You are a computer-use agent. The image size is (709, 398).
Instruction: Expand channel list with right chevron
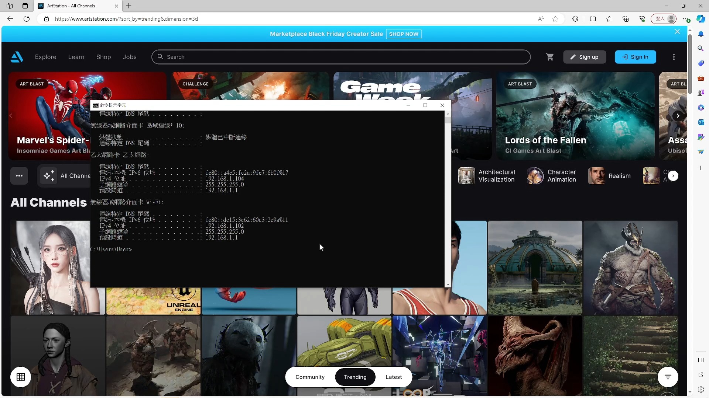tap(673, 176)
